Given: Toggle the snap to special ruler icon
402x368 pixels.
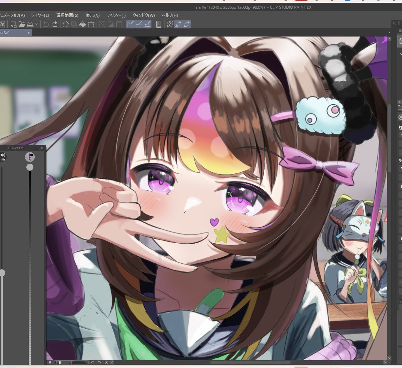Looking at the screenshot, I should 139,24.
